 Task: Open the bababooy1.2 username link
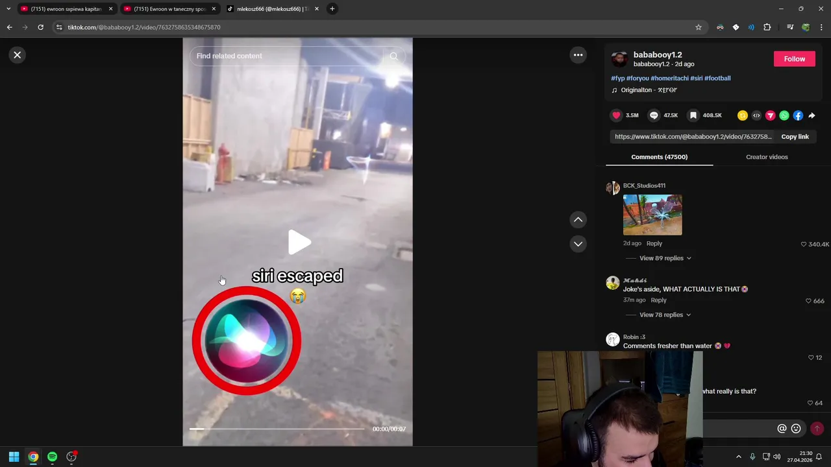(x=658, y=55)
